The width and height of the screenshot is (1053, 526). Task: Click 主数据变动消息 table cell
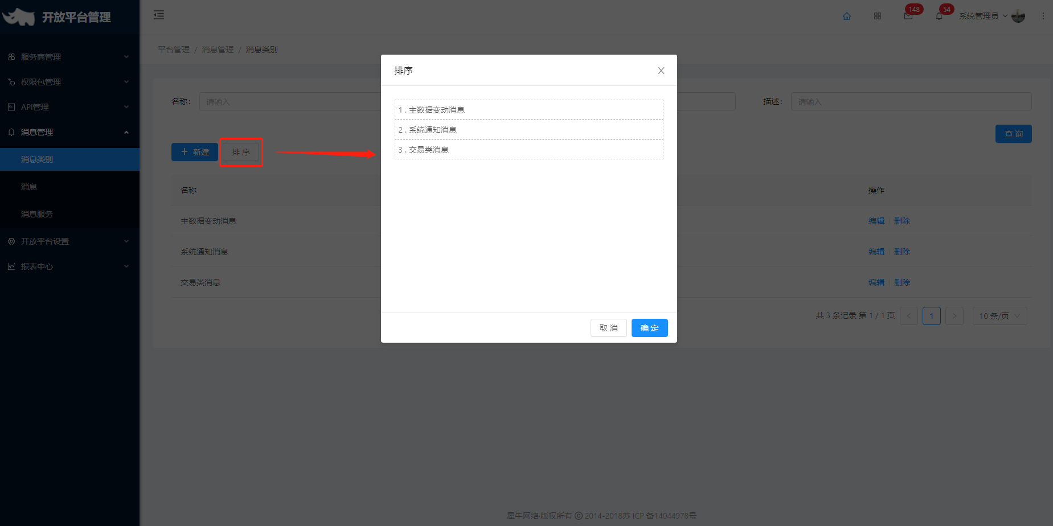208,221
